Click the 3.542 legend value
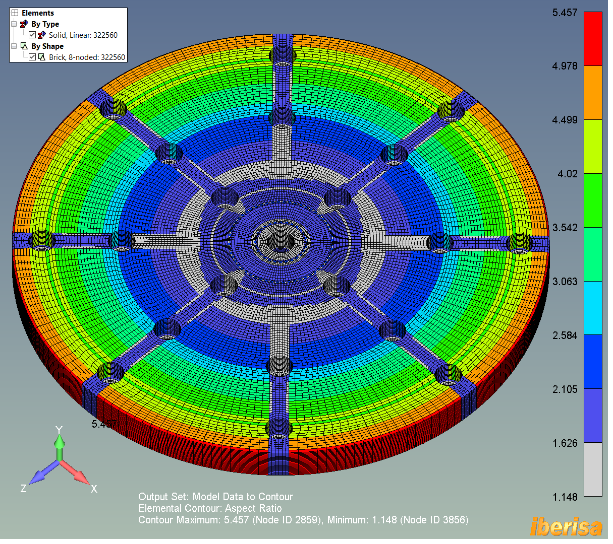The width and height of the screenshot is (613, 544). (x=565, y=228)
